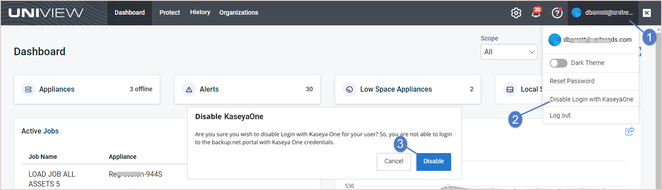Open notifications bell with 30 badge
662x190 pixels.
pos(536,12)
